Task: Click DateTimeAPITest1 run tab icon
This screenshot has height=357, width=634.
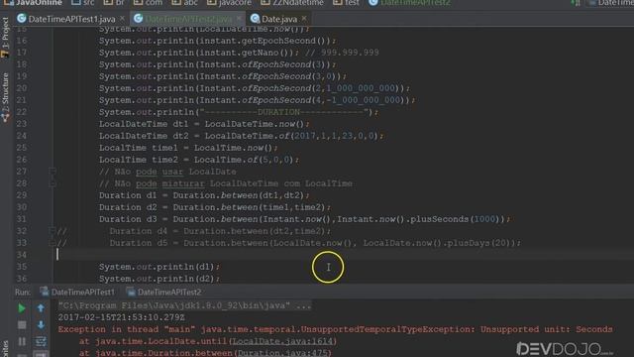Action: tap(44, 292)
